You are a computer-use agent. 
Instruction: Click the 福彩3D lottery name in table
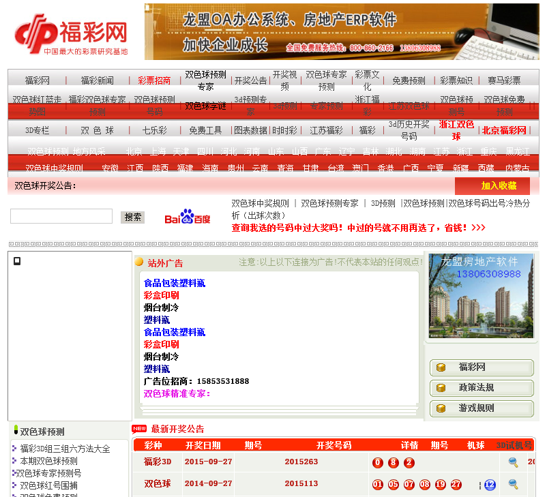click(158, 462)
